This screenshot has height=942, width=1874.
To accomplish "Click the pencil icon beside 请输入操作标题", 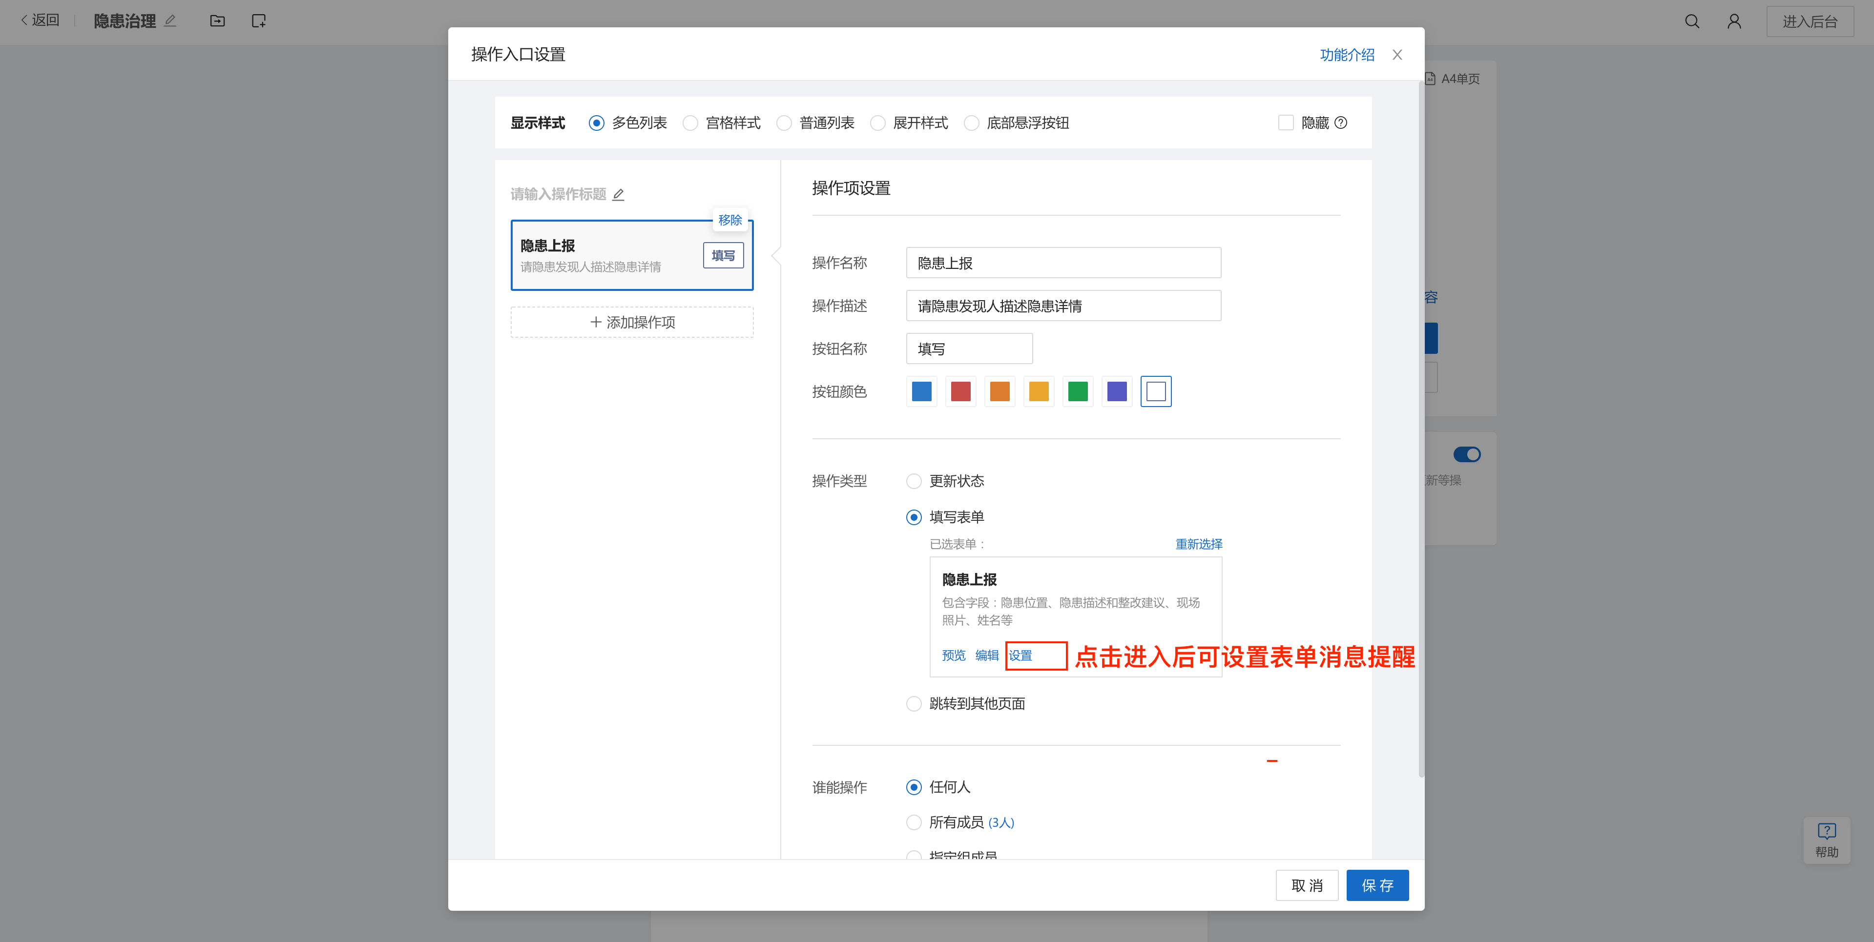I will pyautogui.click(x=618, y=194).
